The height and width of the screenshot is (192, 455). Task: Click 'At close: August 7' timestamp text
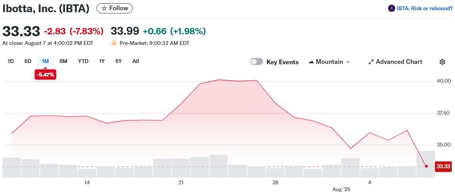click(48, 43)
